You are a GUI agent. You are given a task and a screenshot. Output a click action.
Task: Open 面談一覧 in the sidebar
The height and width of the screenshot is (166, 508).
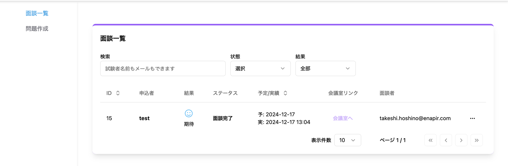click(37, 13)
